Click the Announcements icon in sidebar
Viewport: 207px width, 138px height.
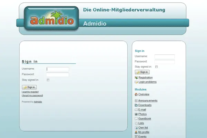[136, 101]
